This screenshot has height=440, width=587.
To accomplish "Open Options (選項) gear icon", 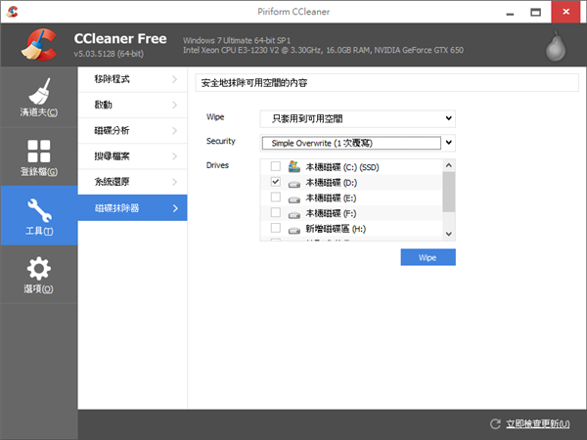I will click(39, 268).
